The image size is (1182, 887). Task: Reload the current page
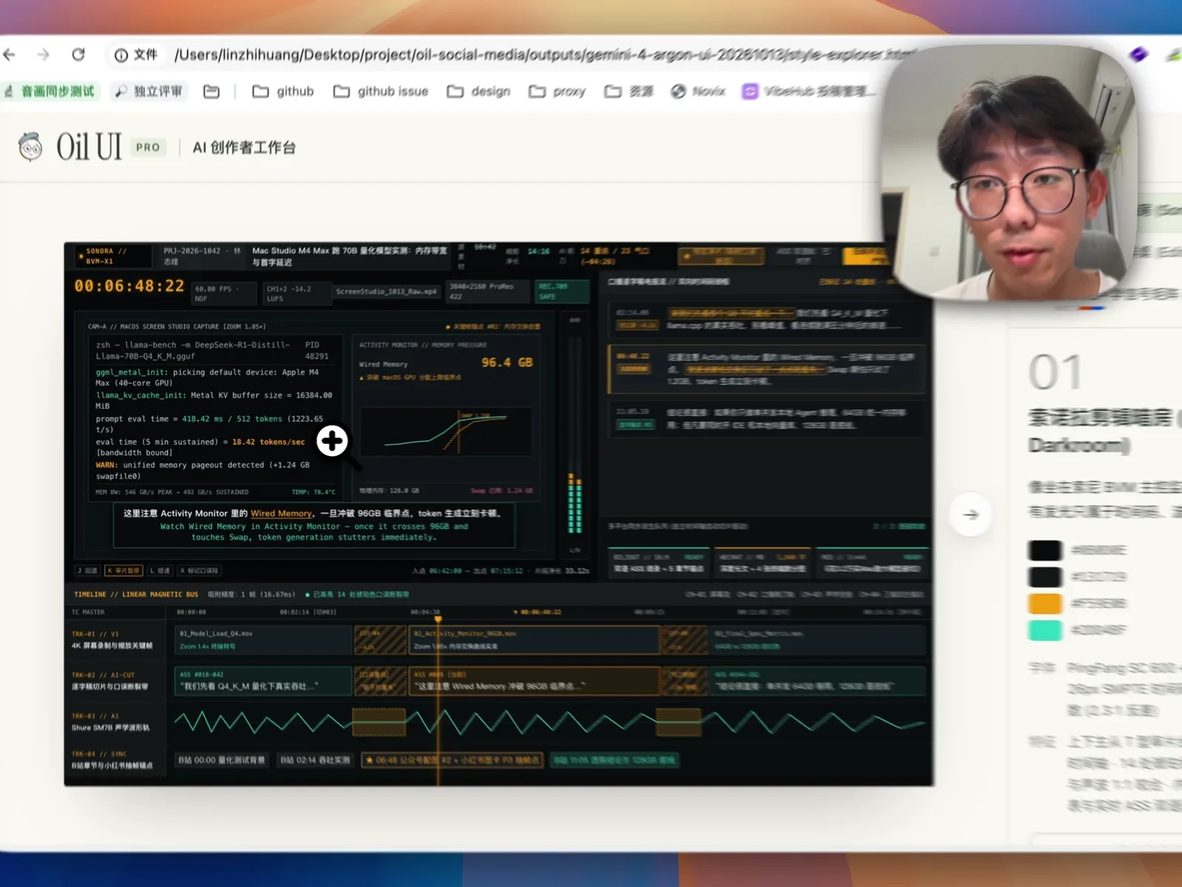(x=78, y=54)
